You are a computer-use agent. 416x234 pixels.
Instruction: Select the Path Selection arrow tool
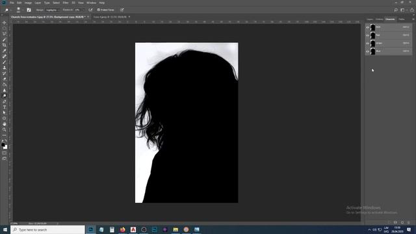pos(5,112)
